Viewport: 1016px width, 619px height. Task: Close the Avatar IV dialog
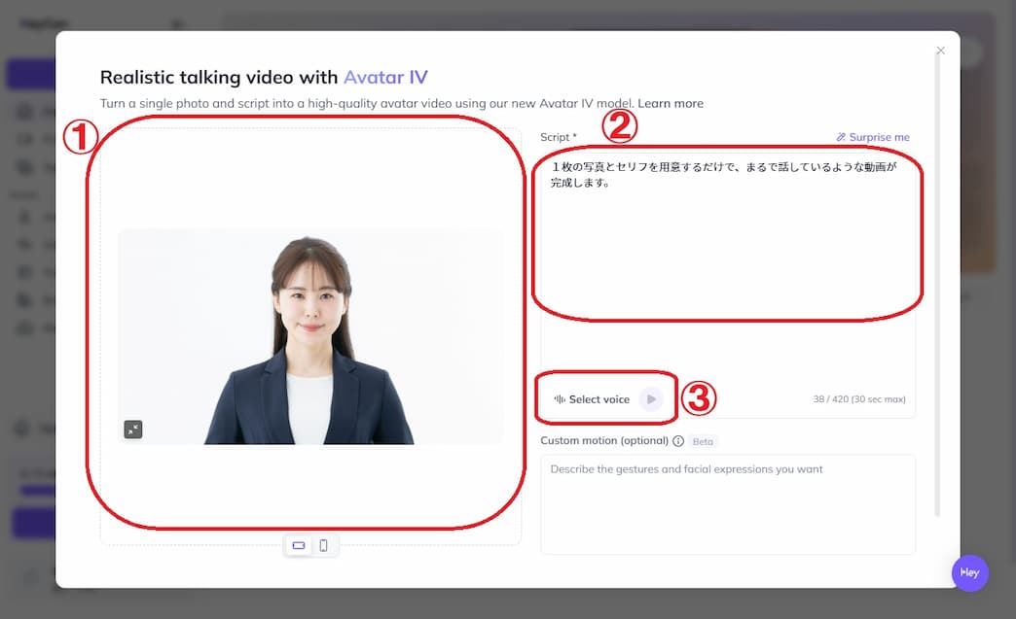pos(940,51)
